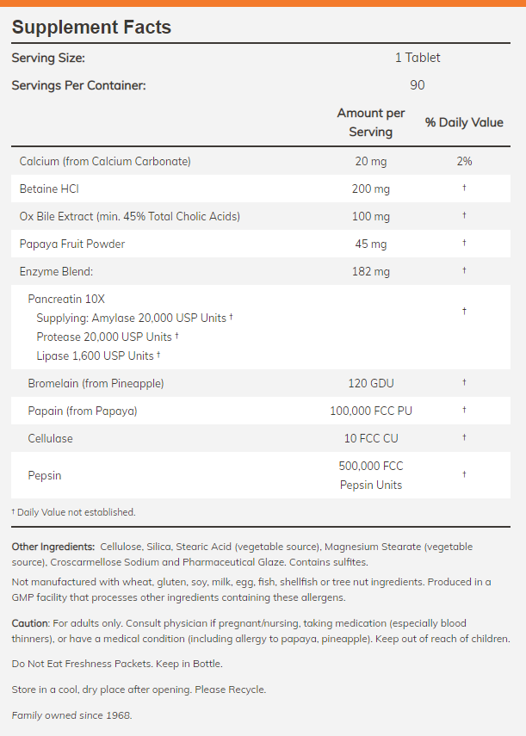Image resolution: width=526 pixels, height=736 pixels.
Task: Click the Pancreatin 10X entry
Action: [68, 300]
